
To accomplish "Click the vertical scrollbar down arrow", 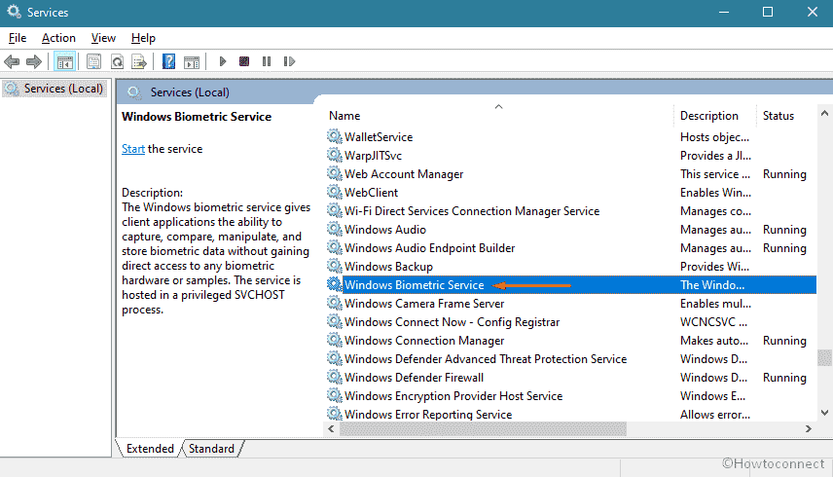I will [x=824, y=413].
